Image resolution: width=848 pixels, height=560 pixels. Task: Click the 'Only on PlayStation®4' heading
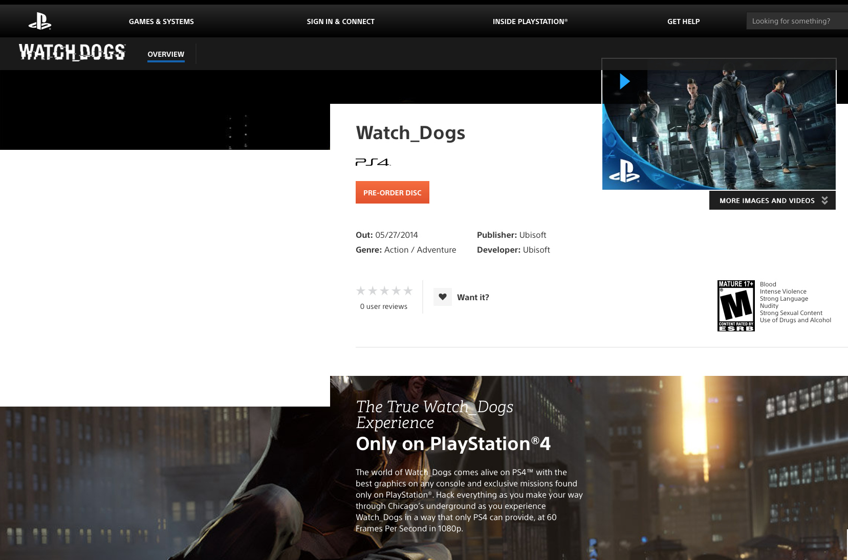tap(453, 443)
